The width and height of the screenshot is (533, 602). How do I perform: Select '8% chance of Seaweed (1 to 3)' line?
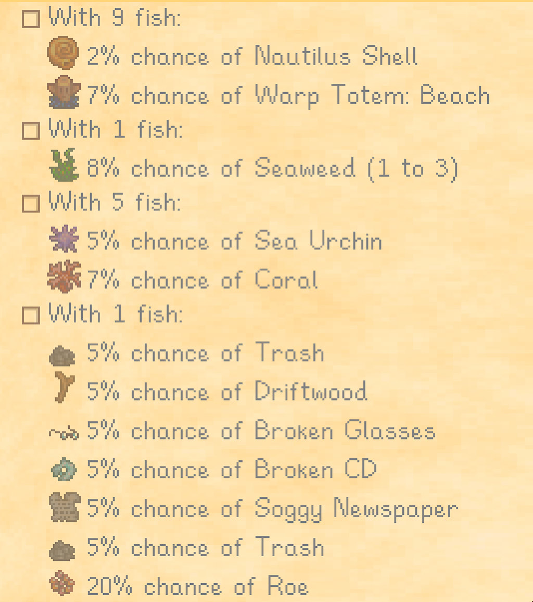coord(272,168)
